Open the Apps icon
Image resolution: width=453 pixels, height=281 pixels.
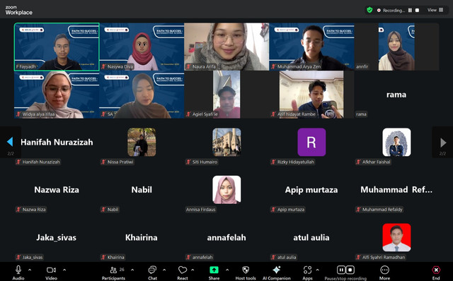(307, 270)
